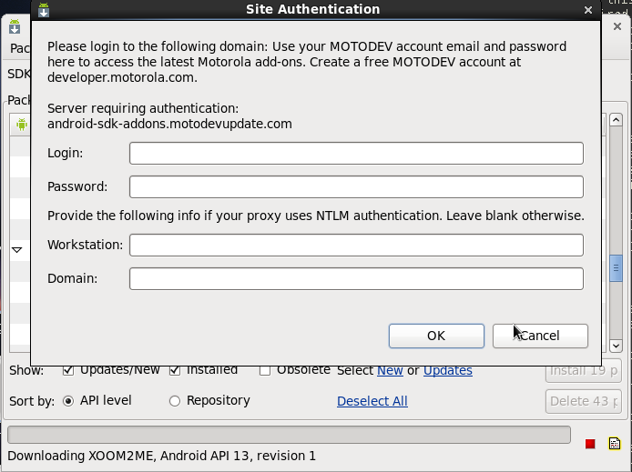Sort packages by Repository

[175, 401]
